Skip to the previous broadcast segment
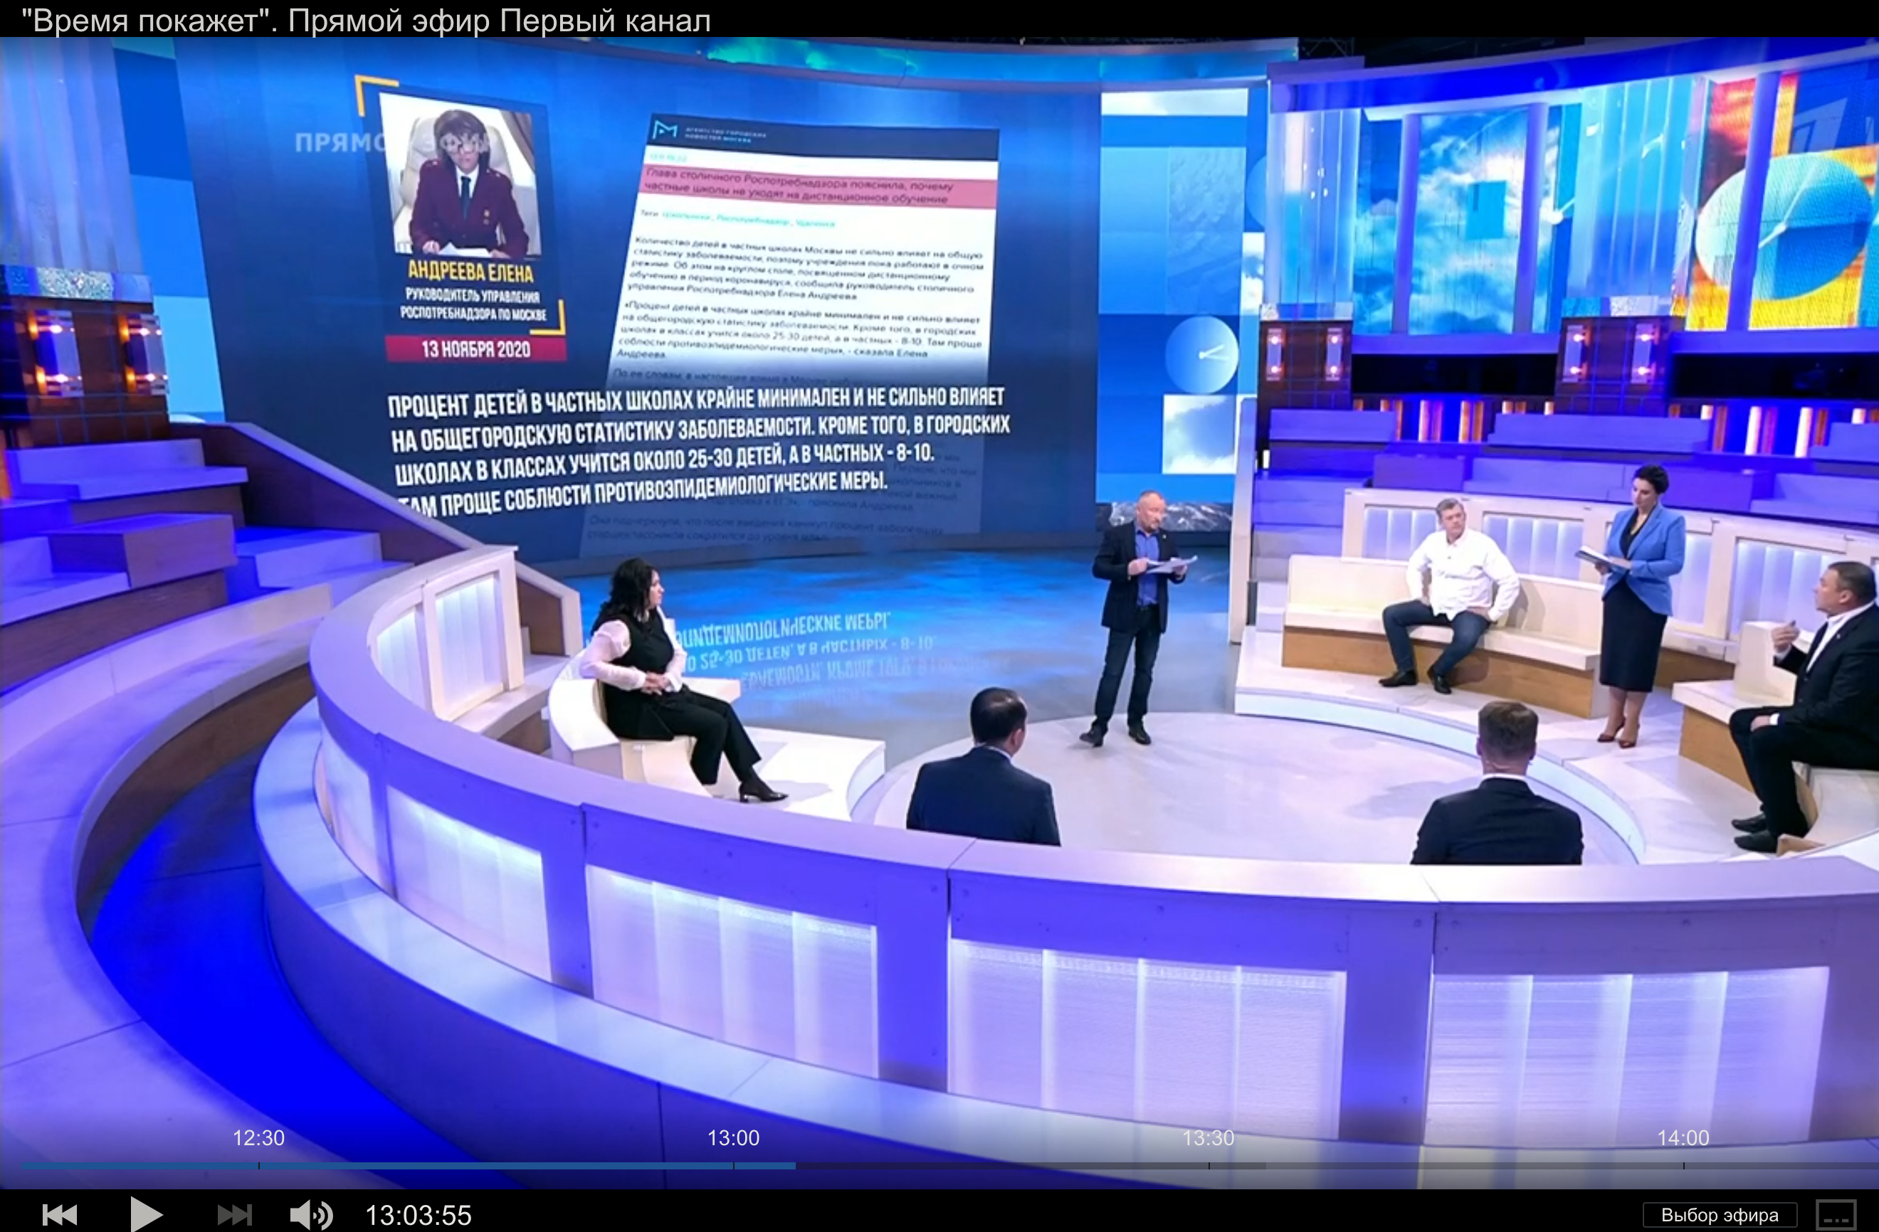The image size is (1879, 1232). [x=60, y=1215]
